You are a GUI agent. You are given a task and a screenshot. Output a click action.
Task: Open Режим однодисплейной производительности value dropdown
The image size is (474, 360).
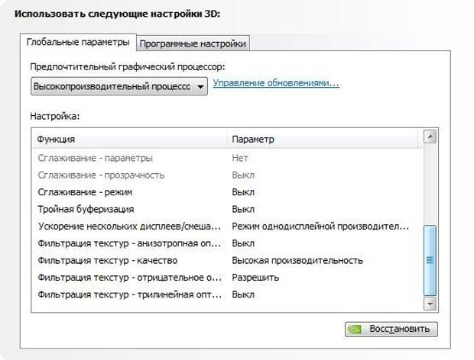(x=320, y=227)
